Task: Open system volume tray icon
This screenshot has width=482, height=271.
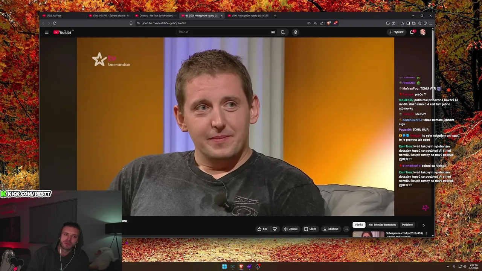Action: coord(465,266)
